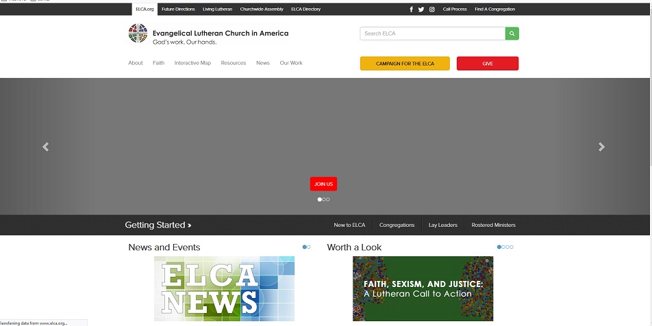This screenshot has width=652, height=326.
Task: Select third Worth a Look dot
Action: click(507, 247)
